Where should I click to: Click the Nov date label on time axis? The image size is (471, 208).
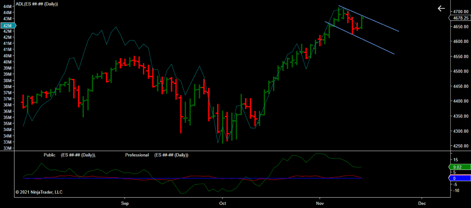(x=320, y=204)
